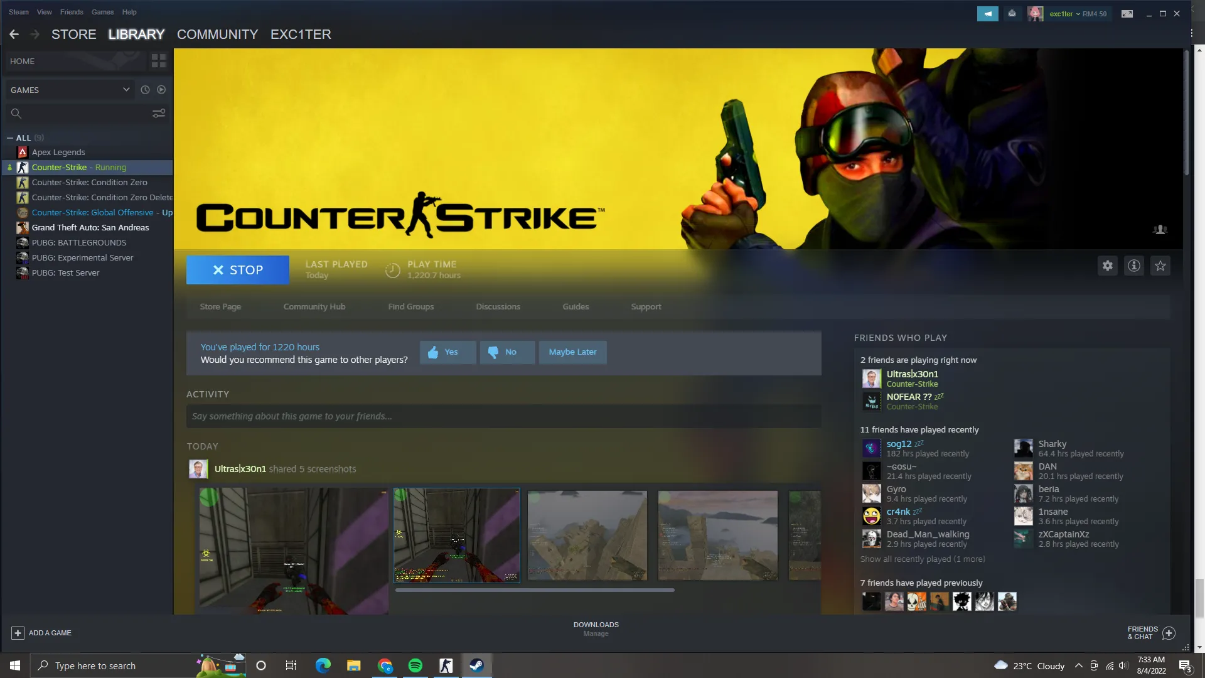Show recently played games clock filter
The height and width of the screenshot is (678, 1205).
[145, 90]
